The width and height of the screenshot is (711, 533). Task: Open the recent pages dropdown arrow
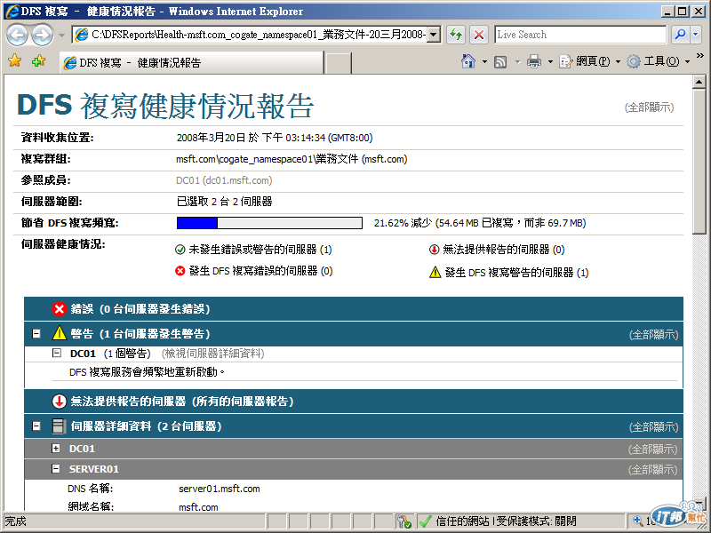coord(61,35)
